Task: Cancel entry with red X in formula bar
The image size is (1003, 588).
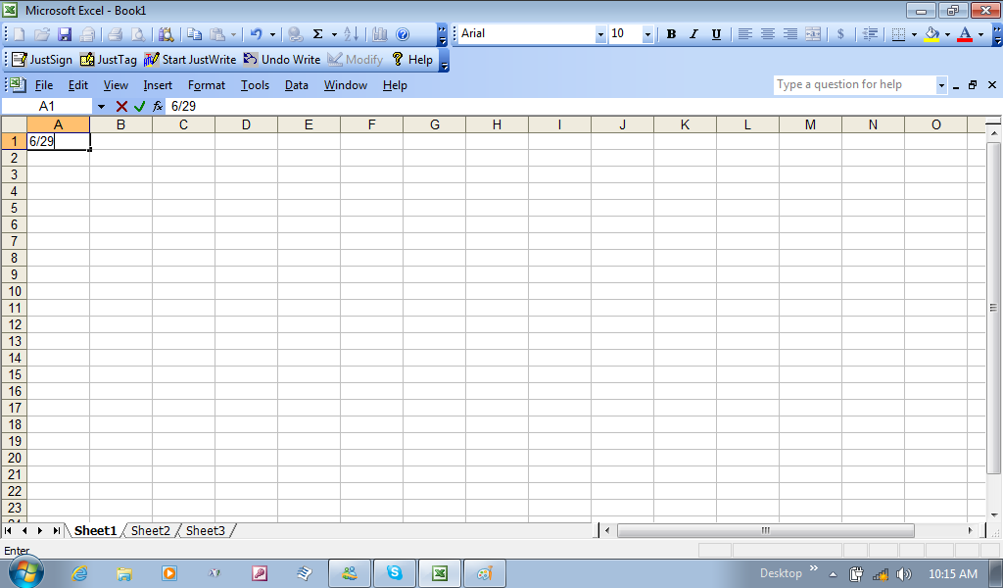Action: coord(121,106)
